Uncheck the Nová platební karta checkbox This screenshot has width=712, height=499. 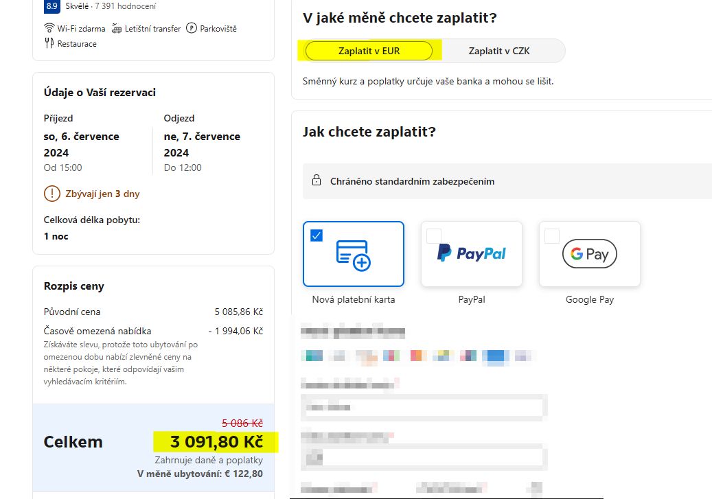[317, 235]
